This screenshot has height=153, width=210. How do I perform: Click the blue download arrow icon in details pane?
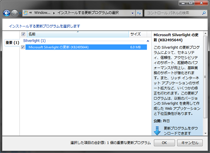157,131
